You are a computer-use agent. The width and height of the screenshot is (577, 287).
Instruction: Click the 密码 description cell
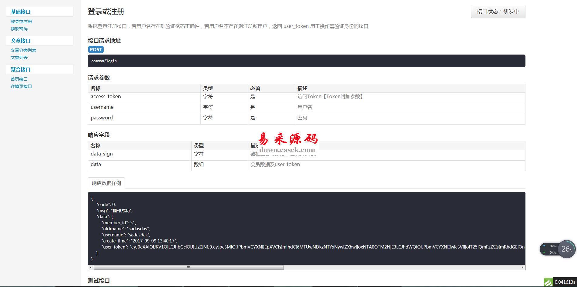410,119
